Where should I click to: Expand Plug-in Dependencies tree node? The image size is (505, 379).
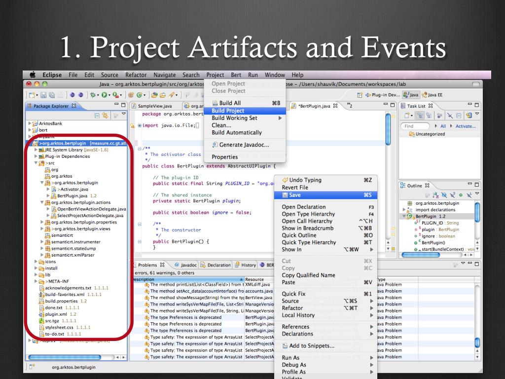point(36,156)
